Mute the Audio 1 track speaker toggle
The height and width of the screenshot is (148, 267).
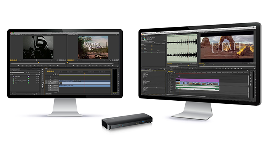49,86
